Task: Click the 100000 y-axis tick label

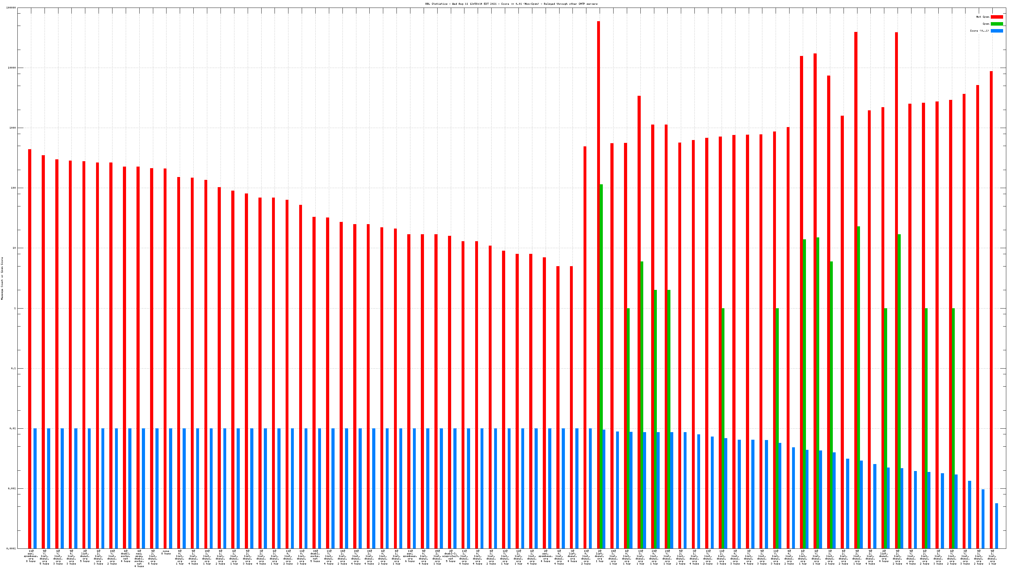Action: point(11,8)
